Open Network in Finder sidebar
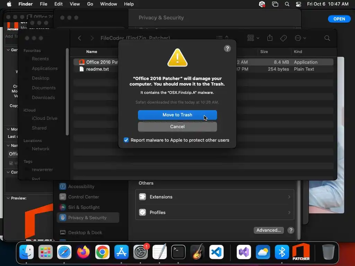 [41, 149]
